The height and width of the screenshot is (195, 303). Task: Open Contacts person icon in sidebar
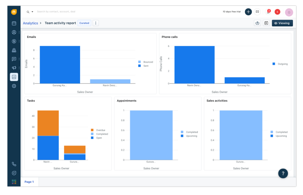14,32
